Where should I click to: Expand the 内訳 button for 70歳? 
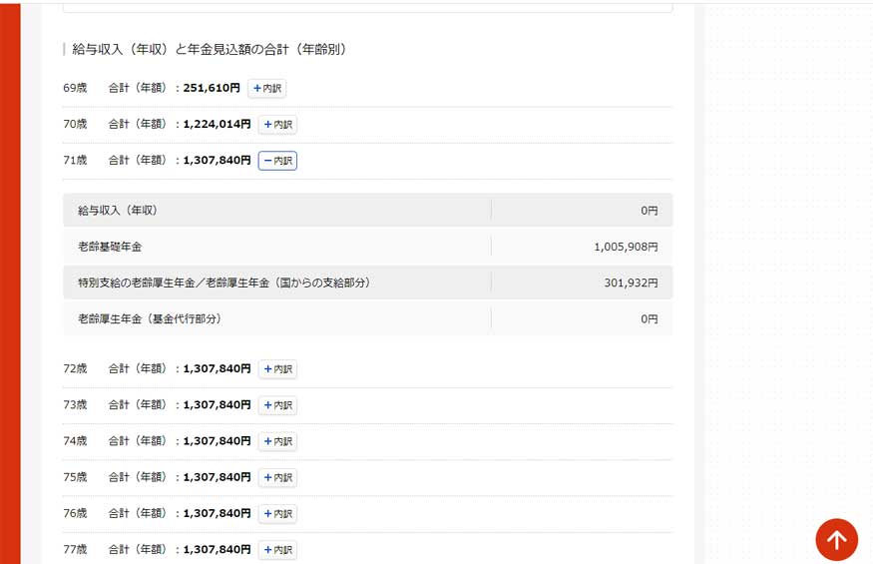coord(277,125)
